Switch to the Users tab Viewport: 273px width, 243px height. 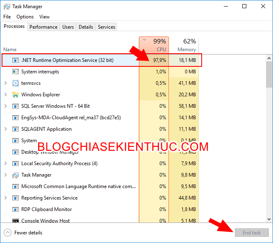[x=68, y=27]
